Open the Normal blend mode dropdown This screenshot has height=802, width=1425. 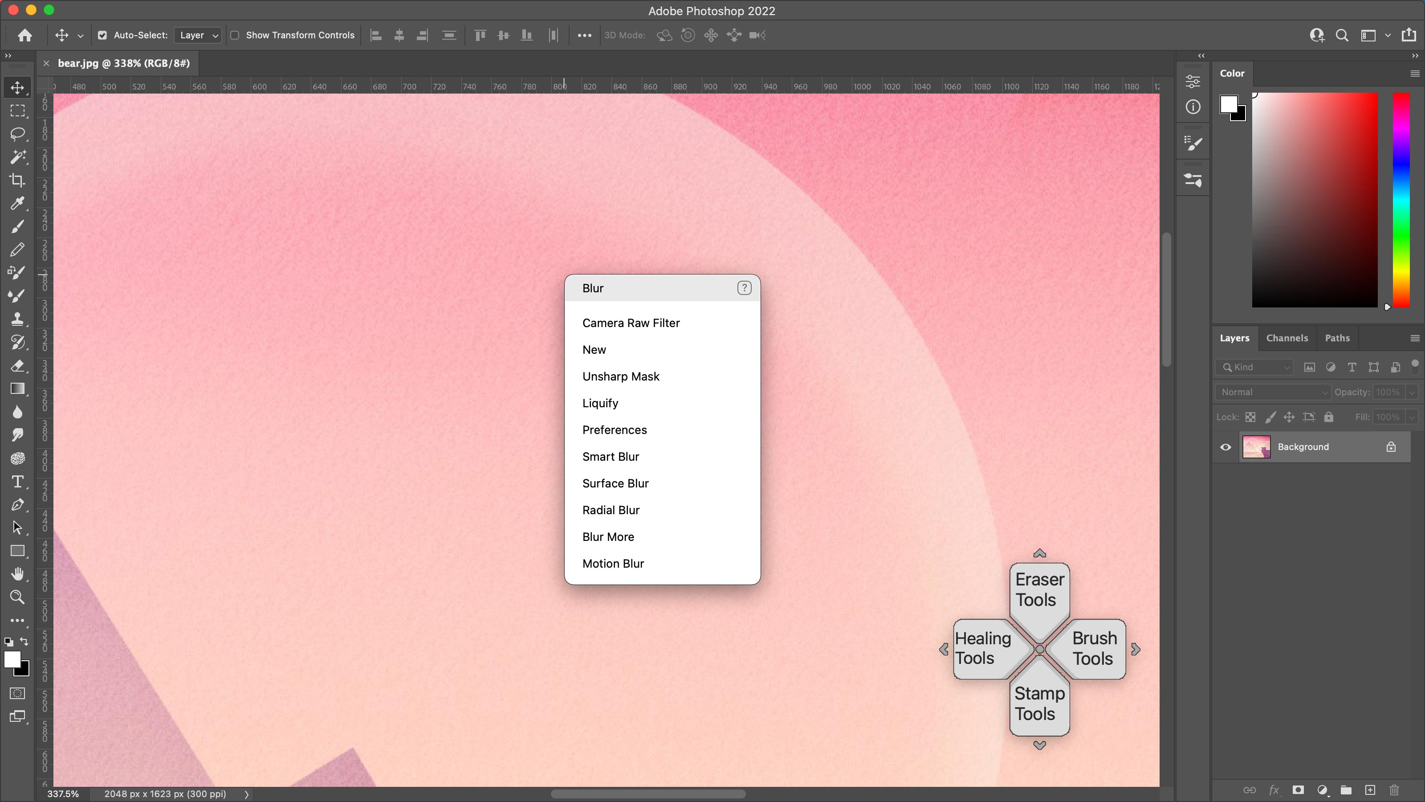(x=1273, y=392)
